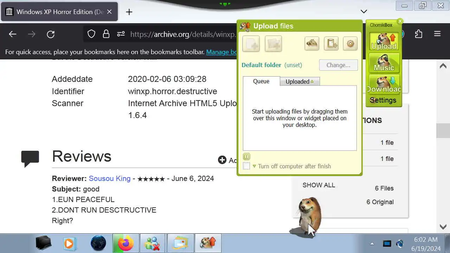
Task: Click the archive.org URL field
Action: (x=183, y=34)
